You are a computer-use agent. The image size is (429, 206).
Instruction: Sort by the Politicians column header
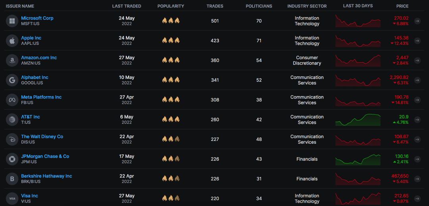point(259,6)
